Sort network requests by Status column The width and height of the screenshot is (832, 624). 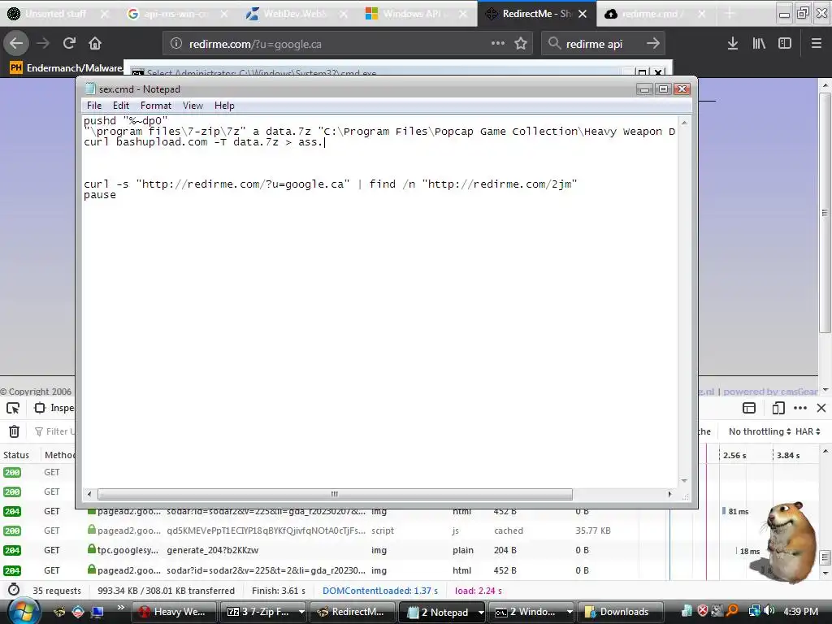16,455
